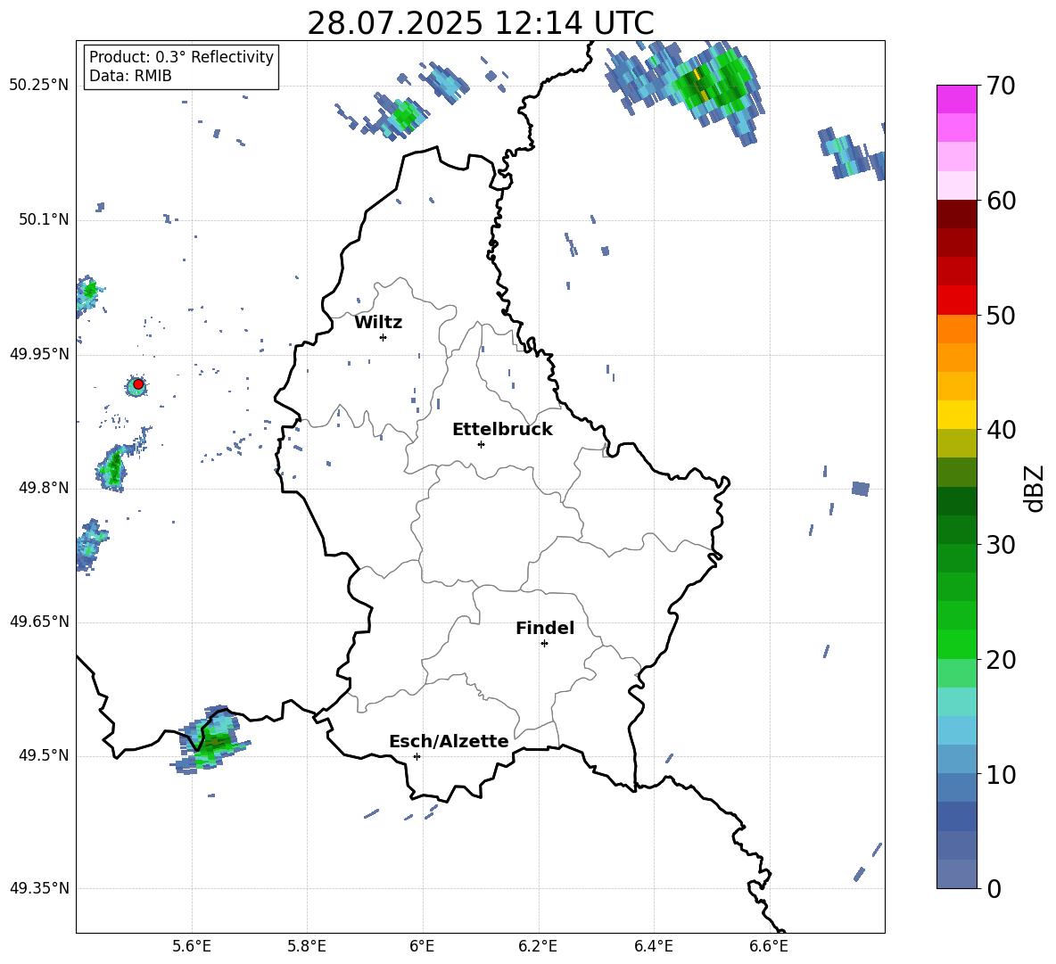Click the colorbar value 50

click(x=1000, y=316)
